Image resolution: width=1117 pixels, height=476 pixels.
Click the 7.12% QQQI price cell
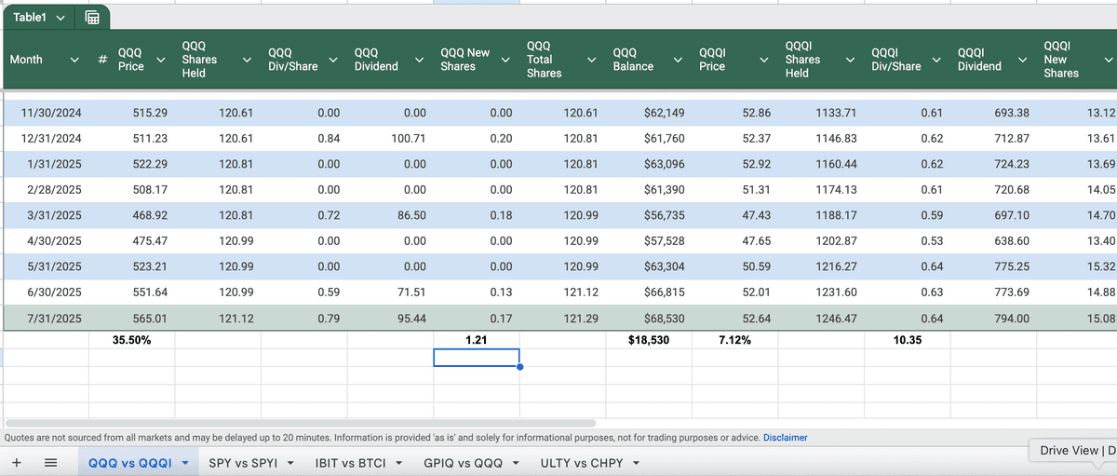pyautogui.click(x=735, y=340)
